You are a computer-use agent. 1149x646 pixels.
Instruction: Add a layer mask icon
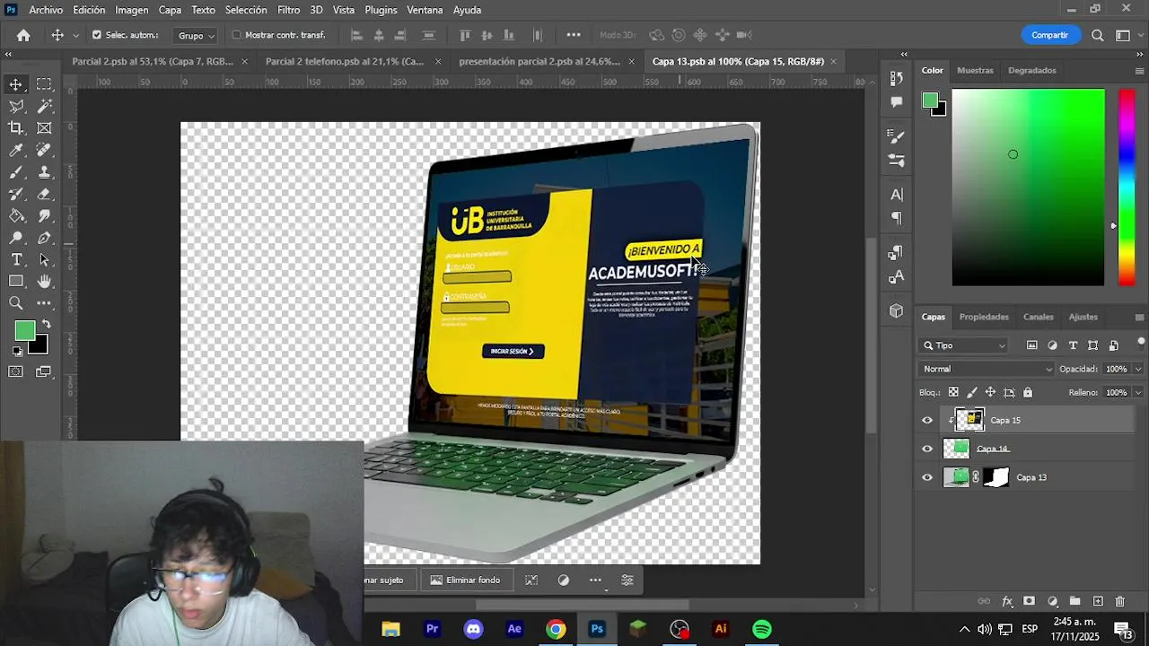point(1030,601)
